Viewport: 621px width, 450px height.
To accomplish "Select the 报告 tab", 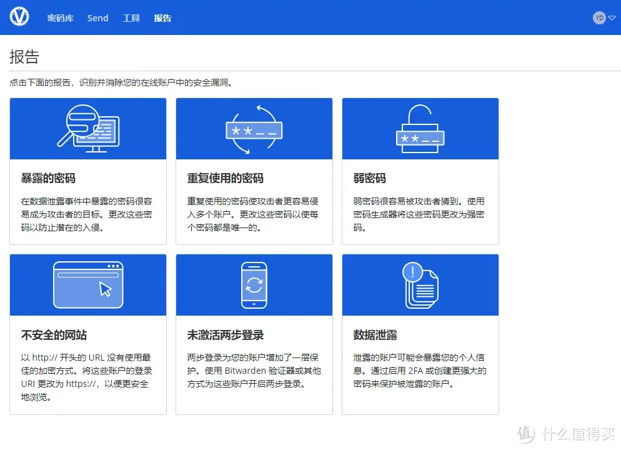I will 162,18.
